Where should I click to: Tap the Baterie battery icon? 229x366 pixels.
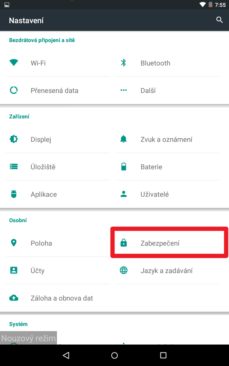pyautogui.click(x=124, y=167)
